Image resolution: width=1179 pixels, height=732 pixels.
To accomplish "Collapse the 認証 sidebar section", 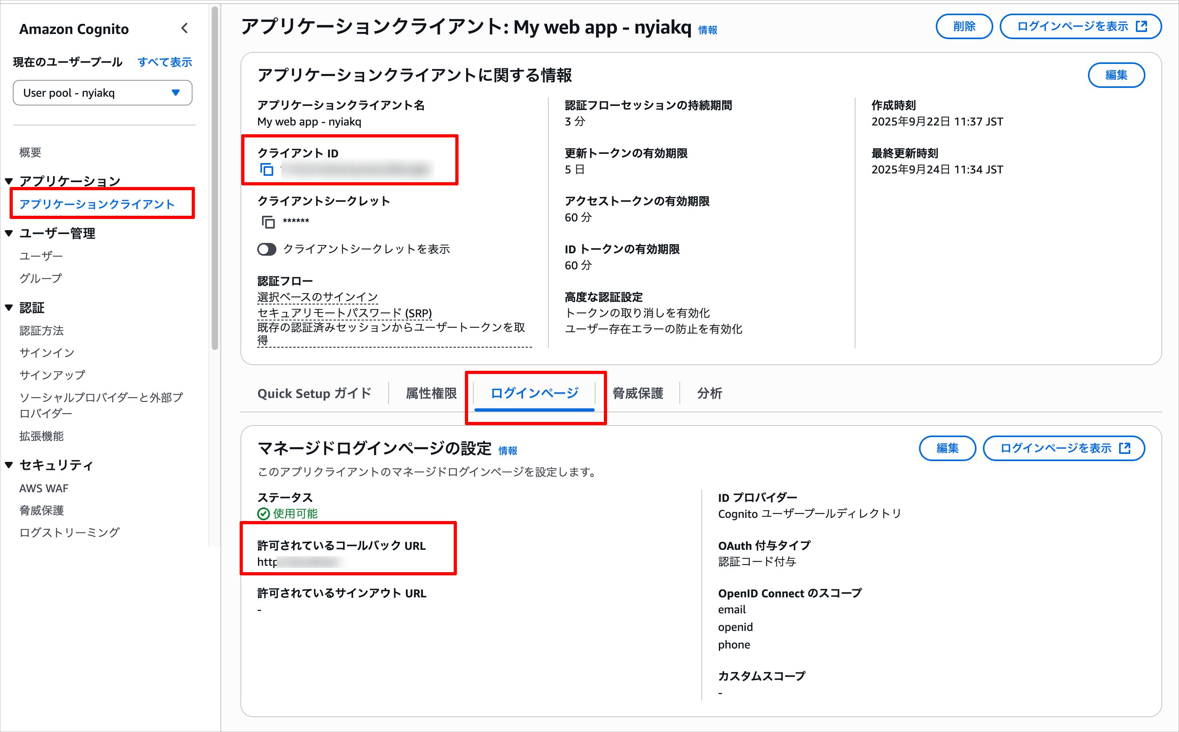I will [9, 307].
